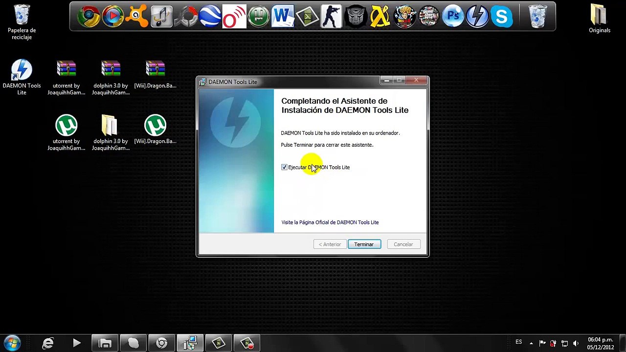The image size is (626, 352).
Task: Open the Action Center flag tray icon
Action: [x=542, y=343]
